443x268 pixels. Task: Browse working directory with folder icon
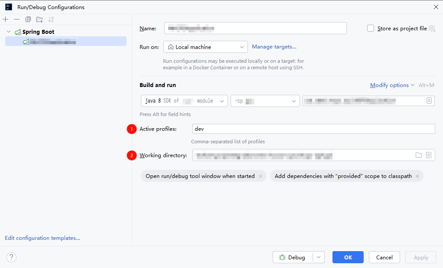[x=419, y=155]
